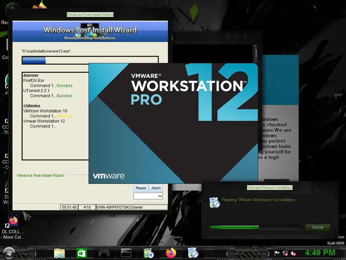Select the rightmost installer disc taskbar icon
The height and width of the screenshot is (260, 346).
pos(193,253)
